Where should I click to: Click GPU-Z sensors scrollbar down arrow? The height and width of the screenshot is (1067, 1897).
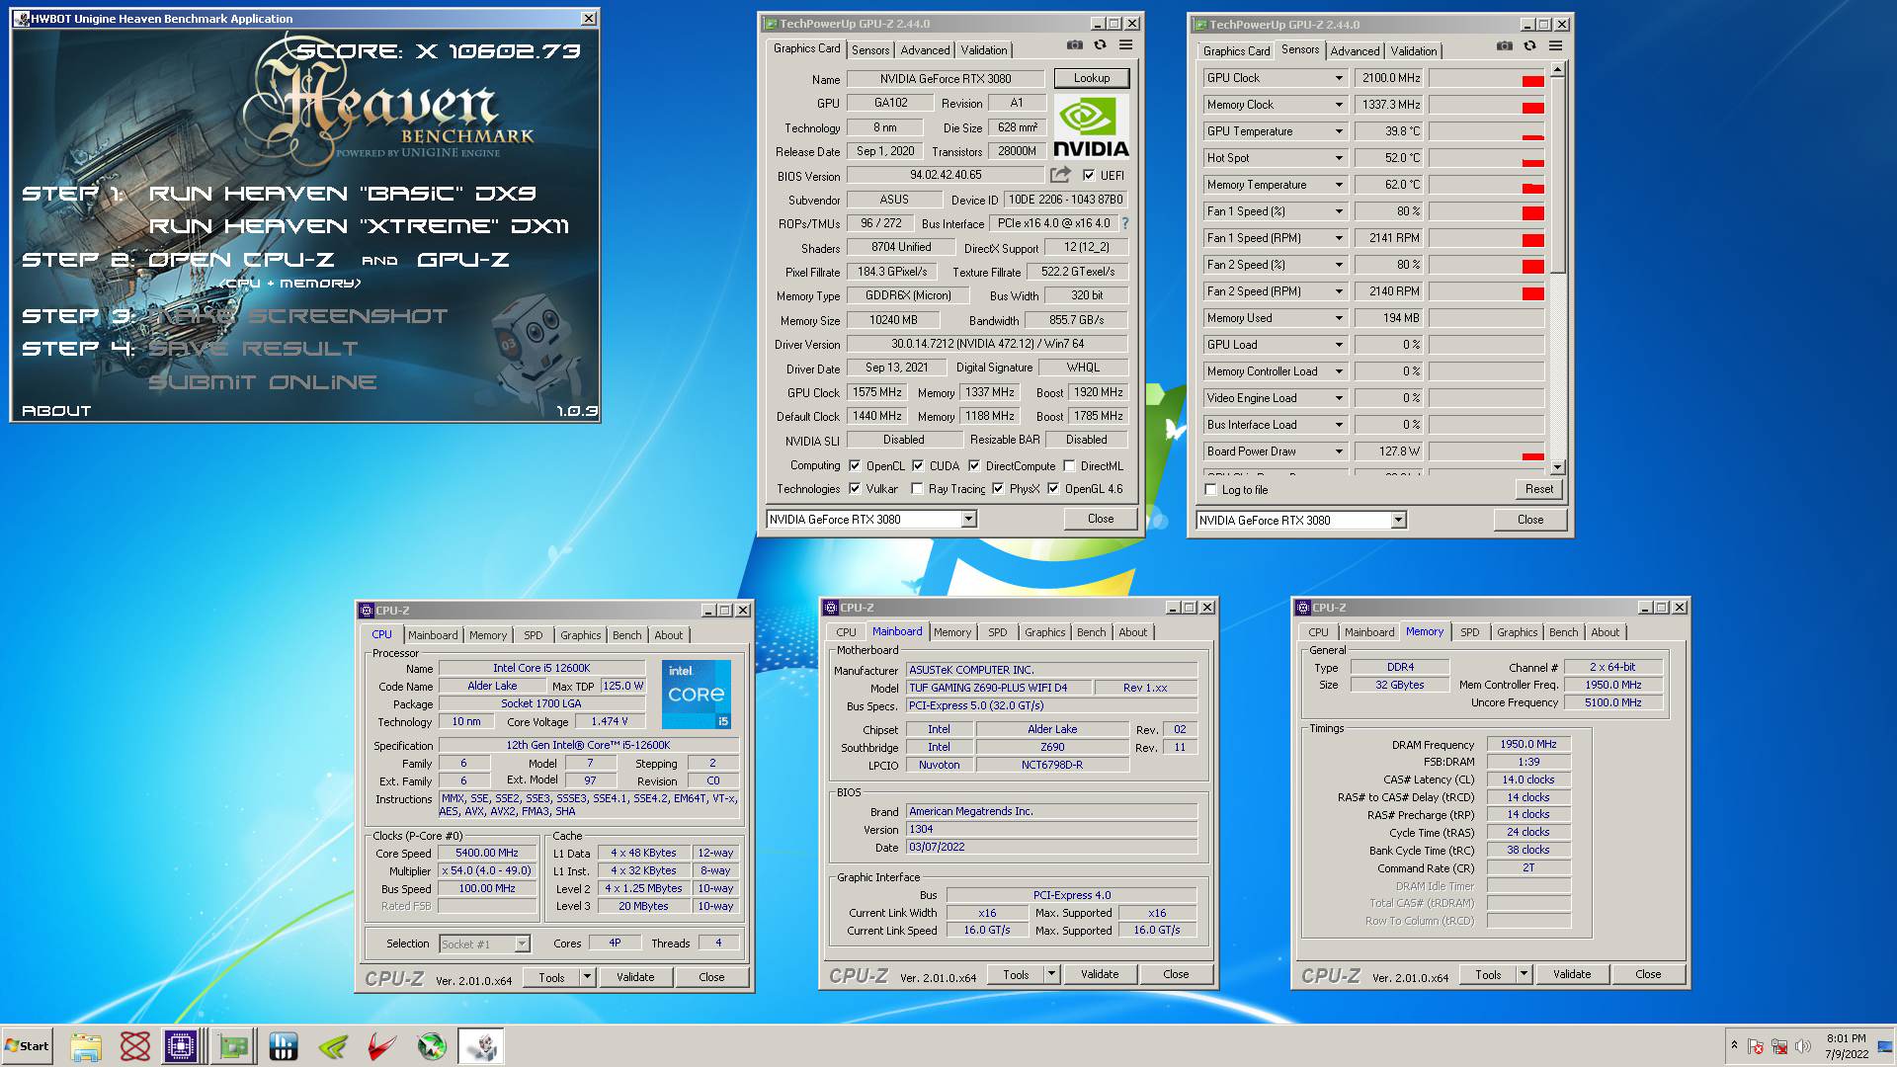point(1558,467)
